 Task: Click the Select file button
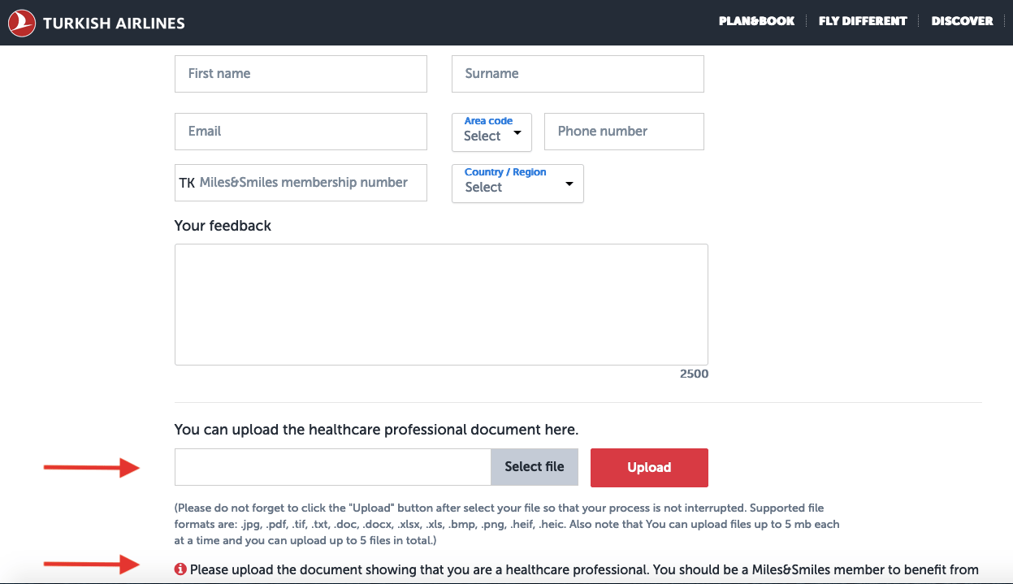click(534, 467)
